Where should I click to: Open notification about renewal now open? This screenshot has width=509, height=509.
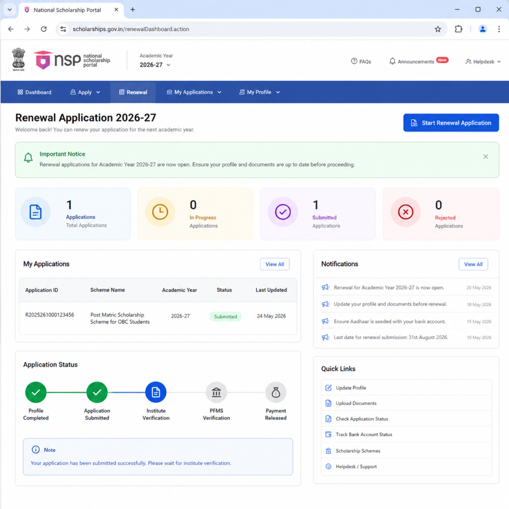point(406,288)
